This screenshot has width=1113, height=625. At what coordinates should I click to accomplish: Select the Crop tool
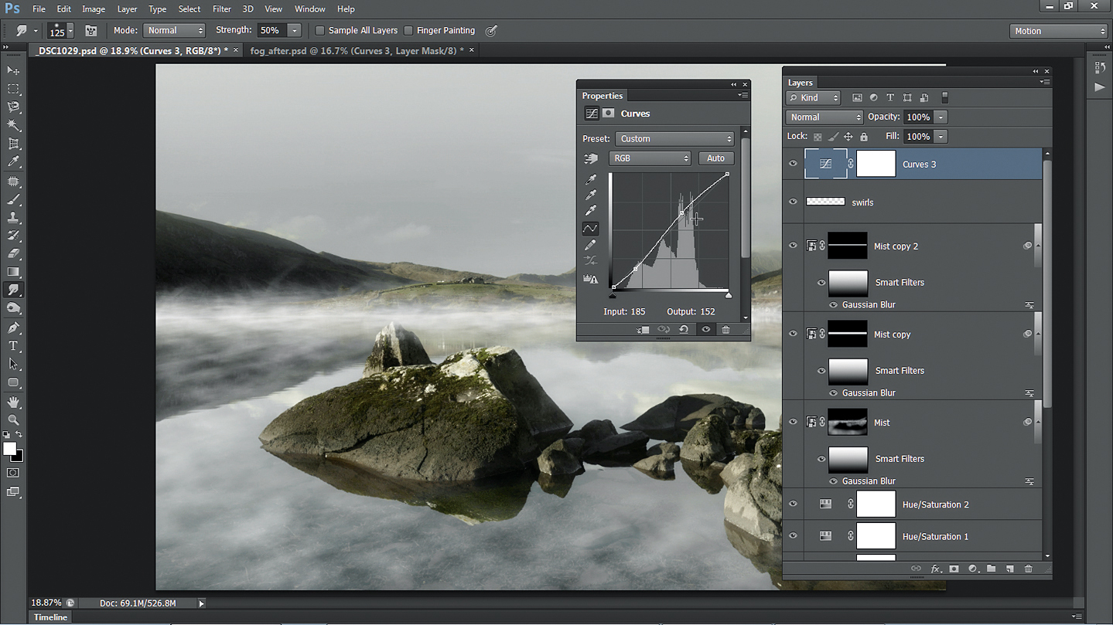13,144
